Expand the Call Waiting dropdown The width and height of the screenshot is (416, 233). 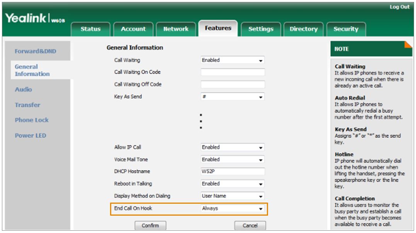pos(233,60)
